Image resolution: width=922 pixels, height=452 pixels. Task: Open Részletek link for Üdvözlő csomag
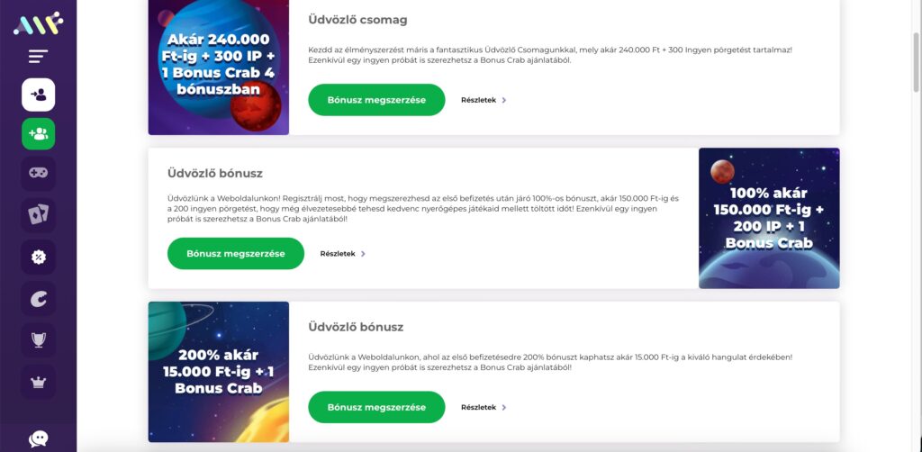pos(484,100)
